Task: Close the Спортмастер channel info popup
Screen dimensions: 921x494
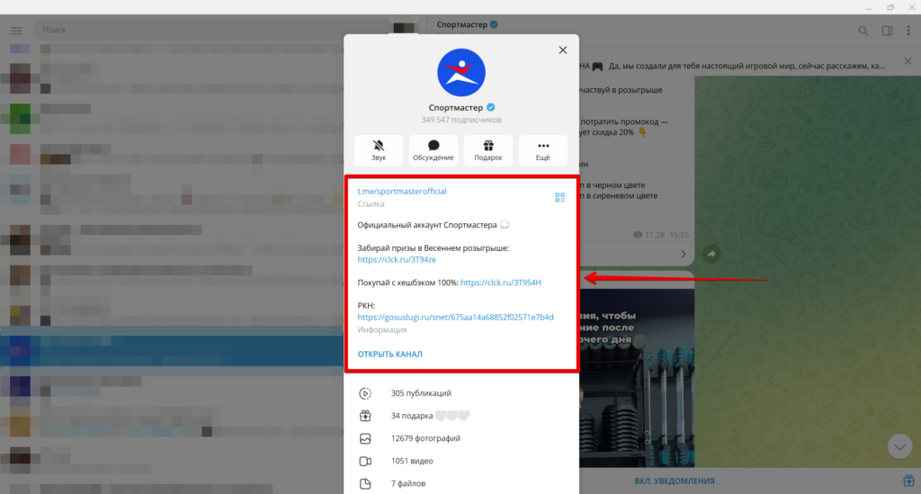Action: pyautogui.click(x=563, y=49)
